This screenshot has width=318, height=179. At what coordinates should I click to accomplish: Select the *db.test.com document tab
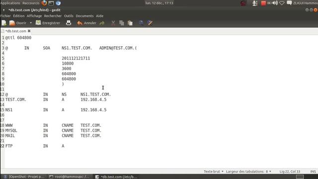pos(15,31)
